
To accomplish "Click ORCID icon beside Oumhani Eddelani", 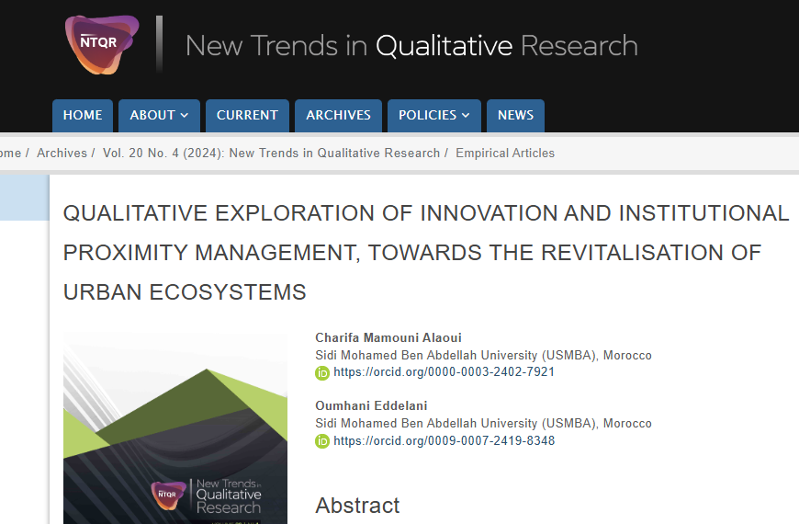I will pyautogui.click(x=322, y=441).
